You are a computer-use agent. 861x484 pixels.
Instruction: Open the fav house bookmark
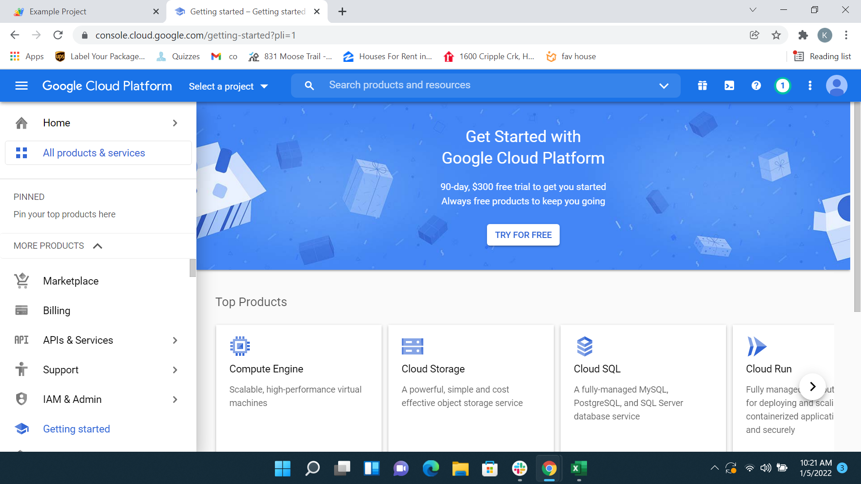coord(571,56)
